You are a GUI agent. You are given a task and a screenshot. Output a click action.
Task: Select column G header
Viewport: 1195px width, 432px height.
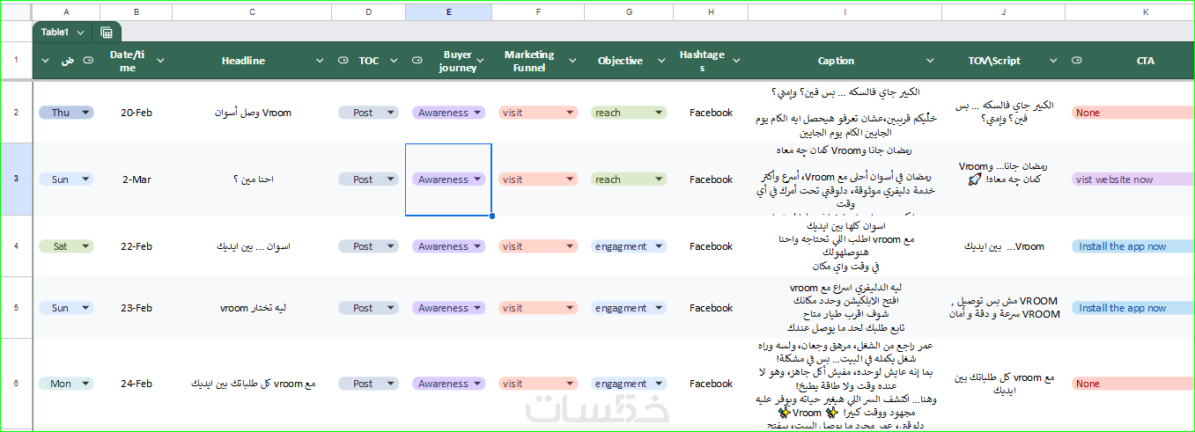[x=629, y=12]
